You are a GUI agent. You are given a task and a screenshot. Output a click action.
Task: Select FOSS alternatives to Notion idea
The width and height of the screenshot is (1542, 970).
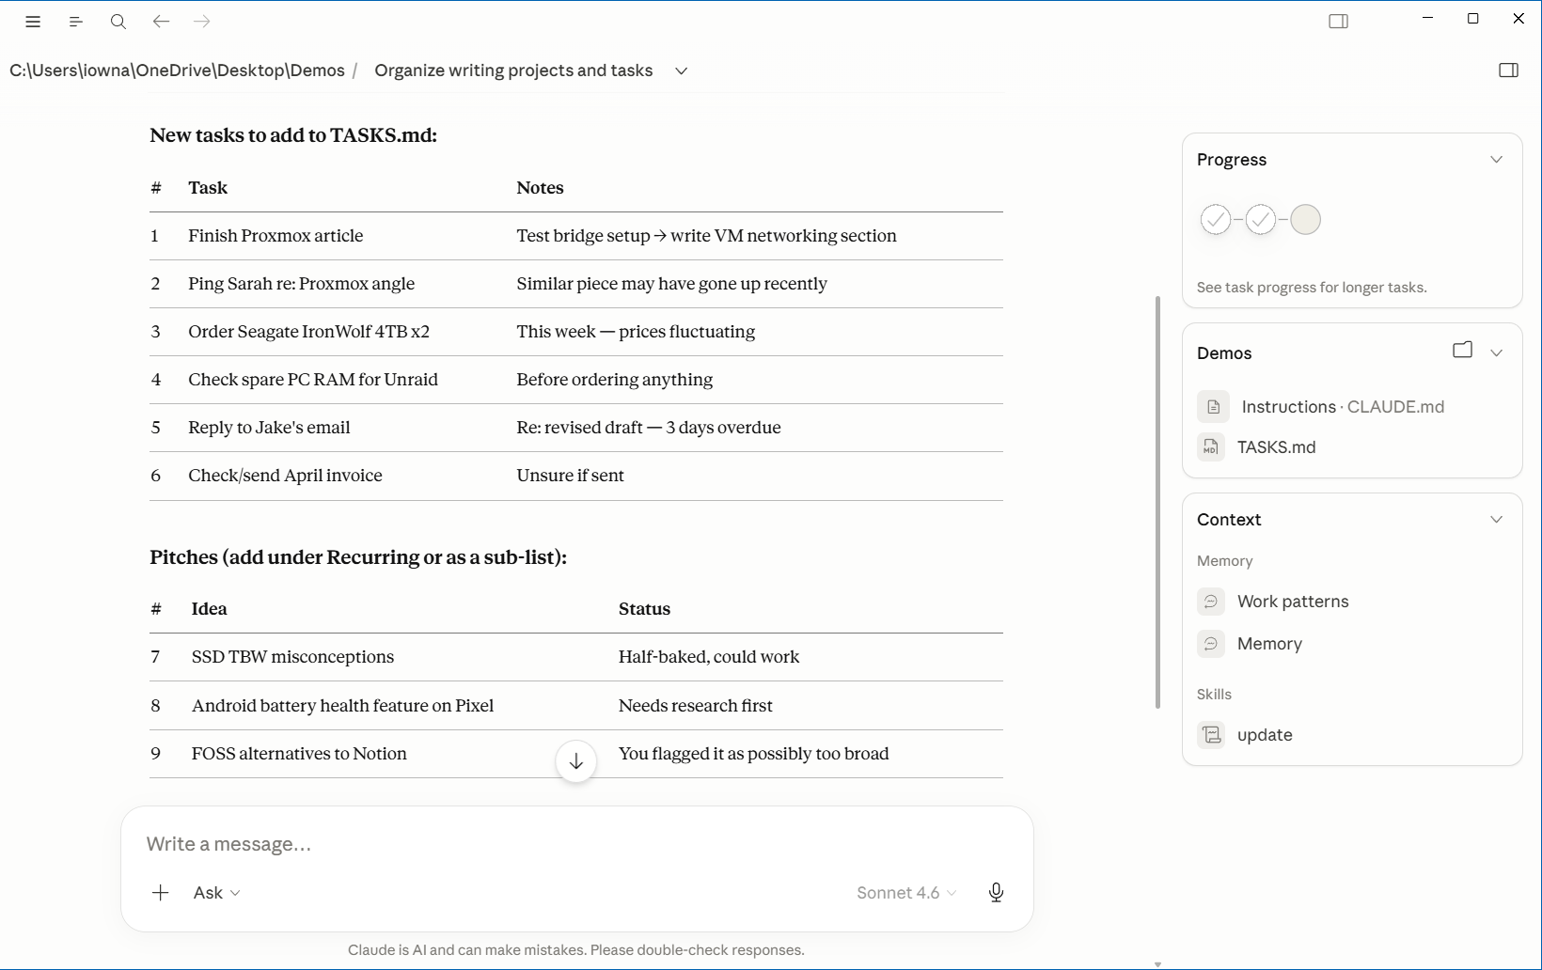tap(299, 754)
